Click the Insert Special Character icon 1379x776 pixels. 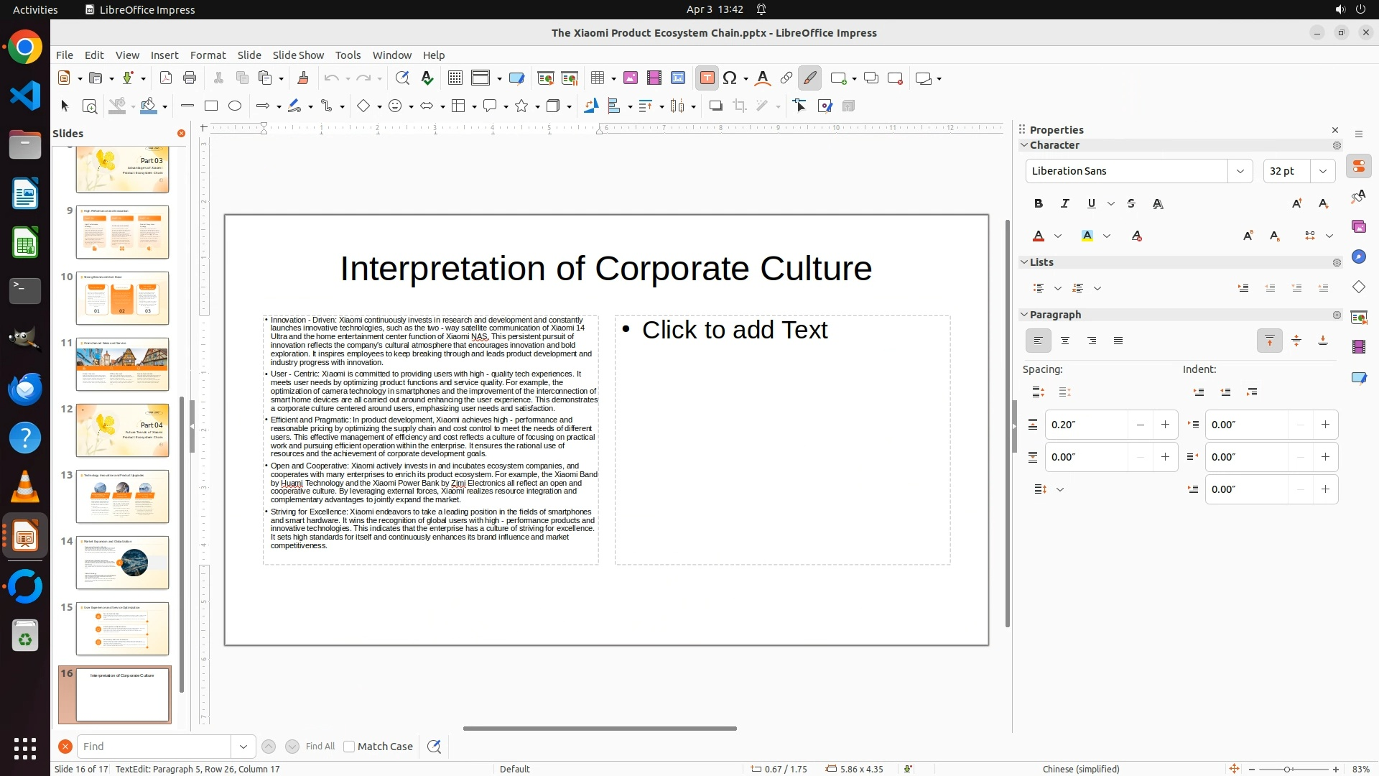(730, 78)
